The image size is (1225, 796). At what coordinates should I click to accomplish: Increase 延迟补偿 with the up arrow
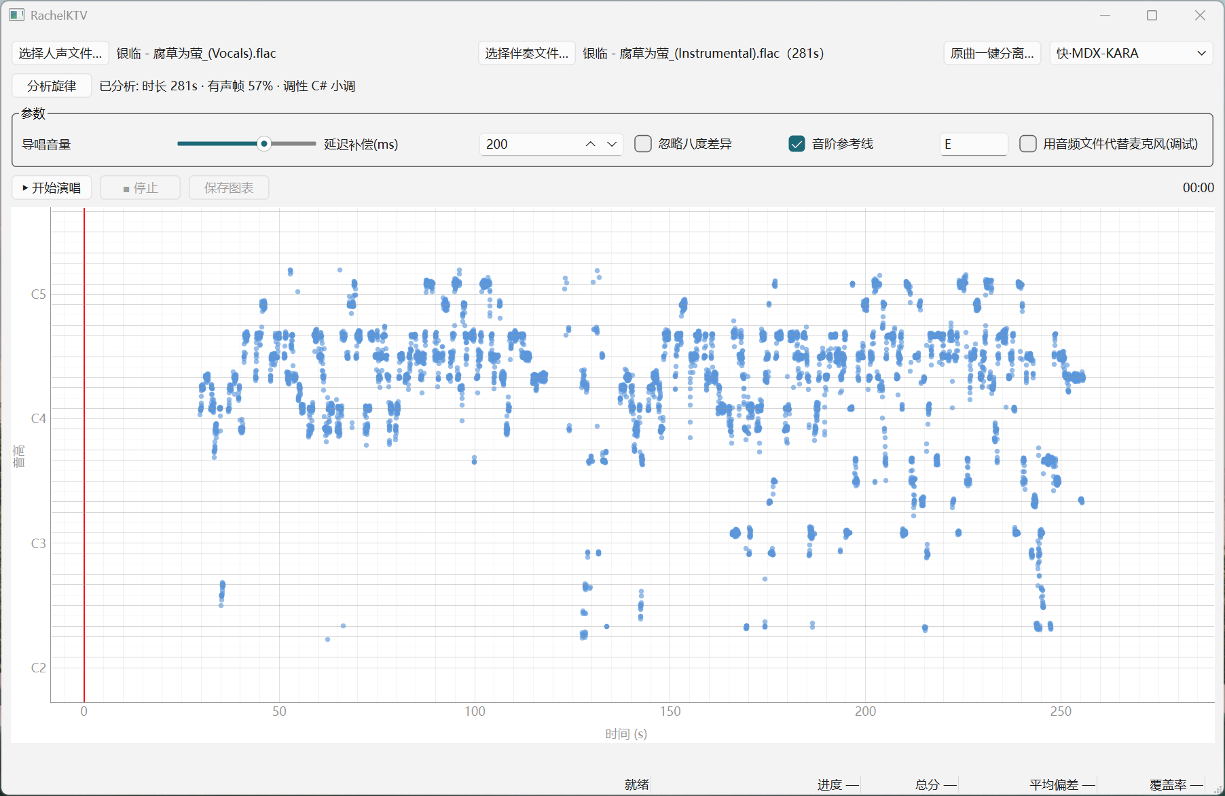(591, 144)
